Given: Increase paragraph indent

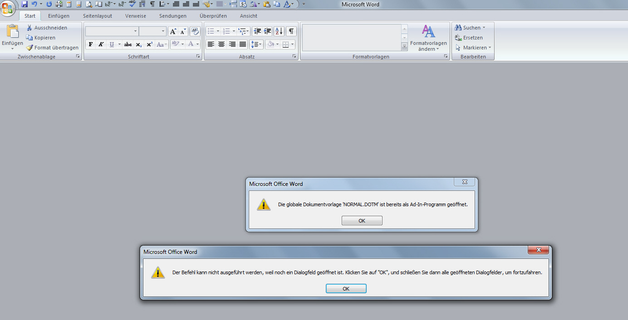Looking at the screenshot, I should click(268, 31).
